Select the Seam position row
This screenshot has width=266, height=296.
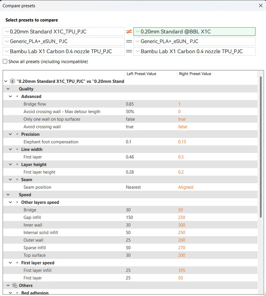click(130, 187)
